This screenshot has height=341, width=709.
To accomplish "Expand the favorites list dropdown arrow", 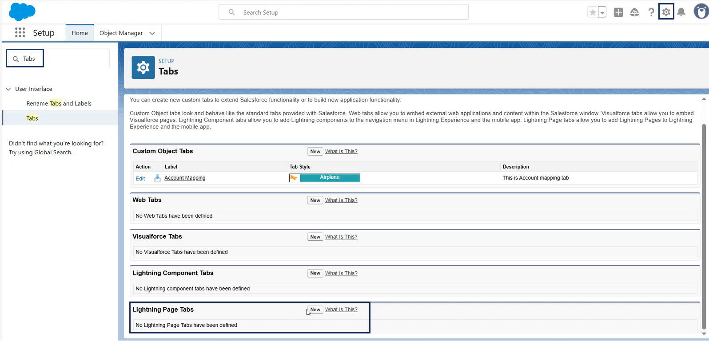I will tap(602, 12).
